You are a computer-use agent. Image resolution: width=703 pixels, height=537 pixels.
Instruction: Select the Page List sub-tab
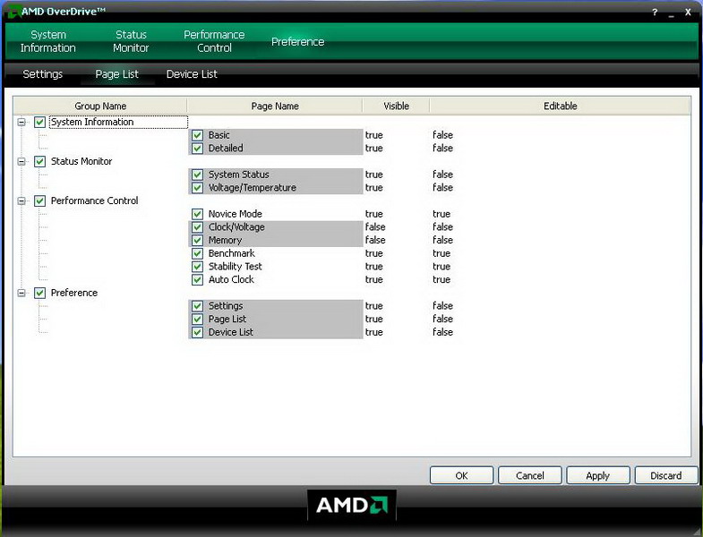tap(117, 74)
